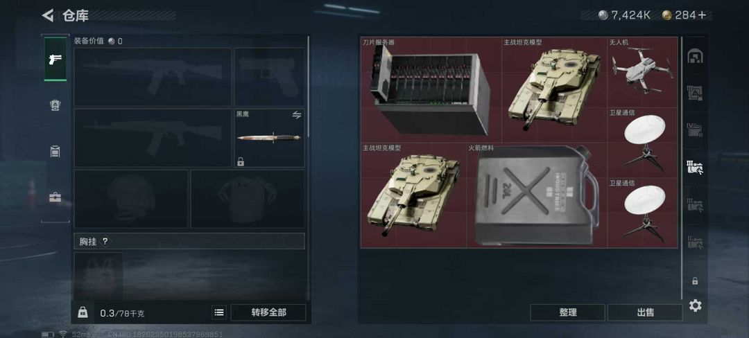
Task: Select the weapons pistol tab in left sidebar
Action: coord(55,59)
